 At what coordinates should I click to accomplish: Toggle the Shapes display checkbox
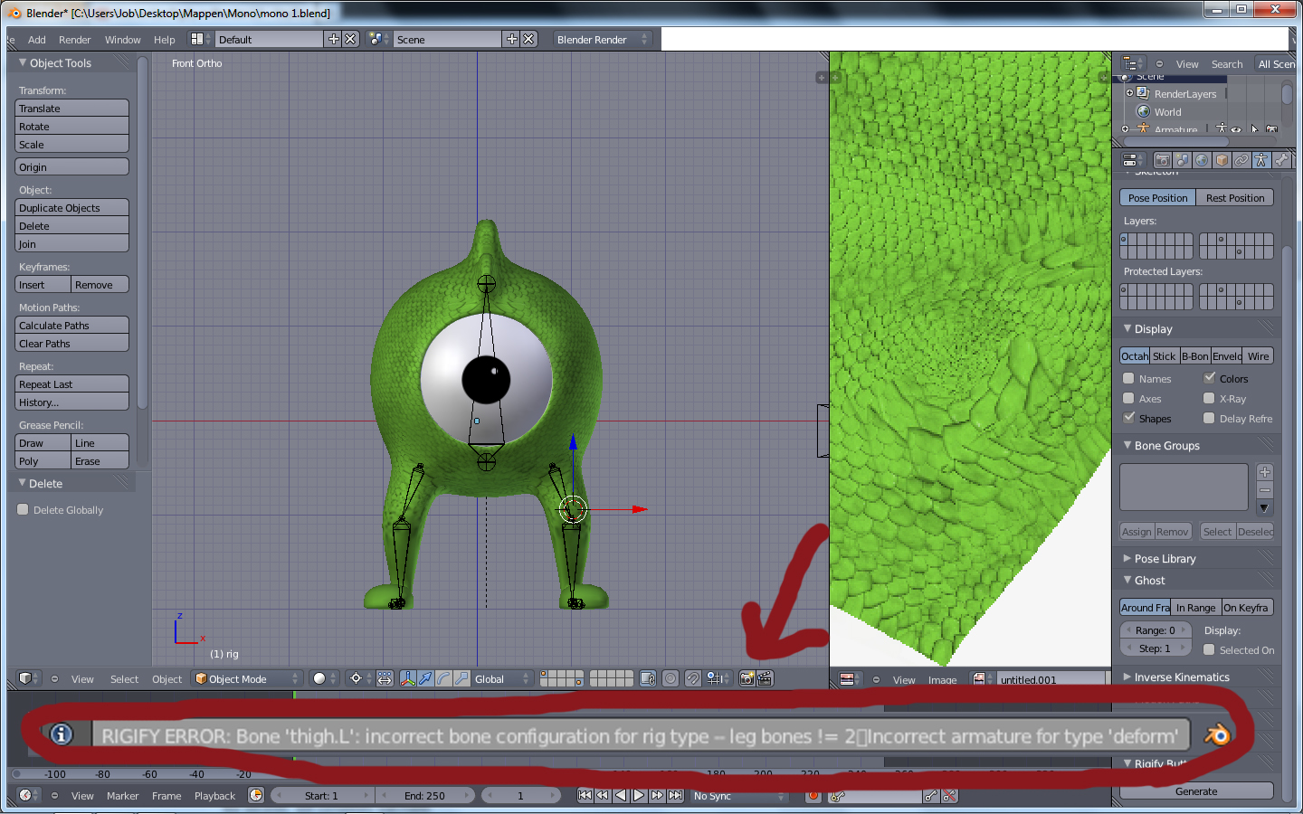[1128, 418]
